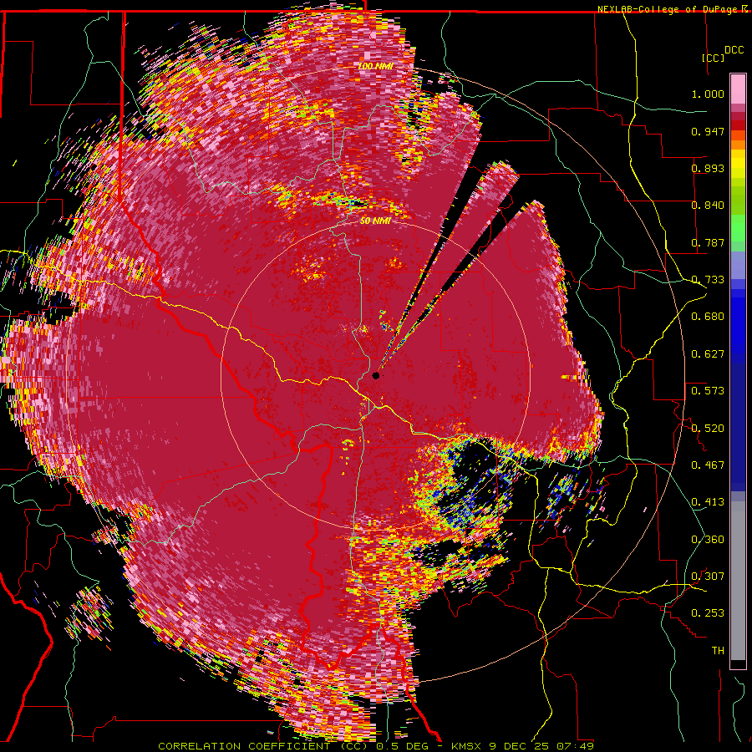Click the DCC label above the color scale
This screenshot has height=752, width=752.
coord(734,50)
